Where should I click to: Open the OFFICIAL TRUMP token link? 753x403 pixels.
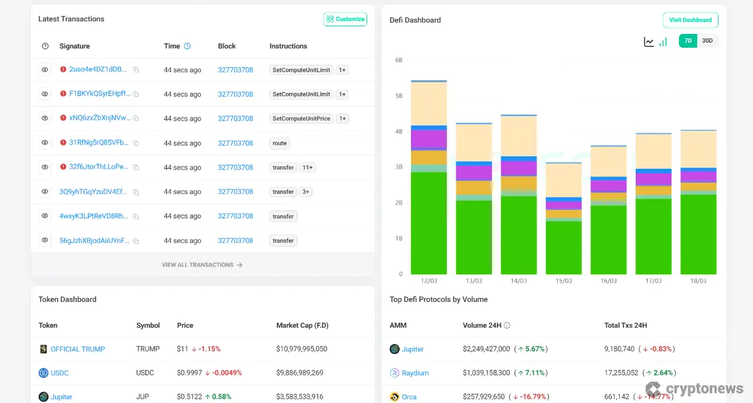coord(78,349)
